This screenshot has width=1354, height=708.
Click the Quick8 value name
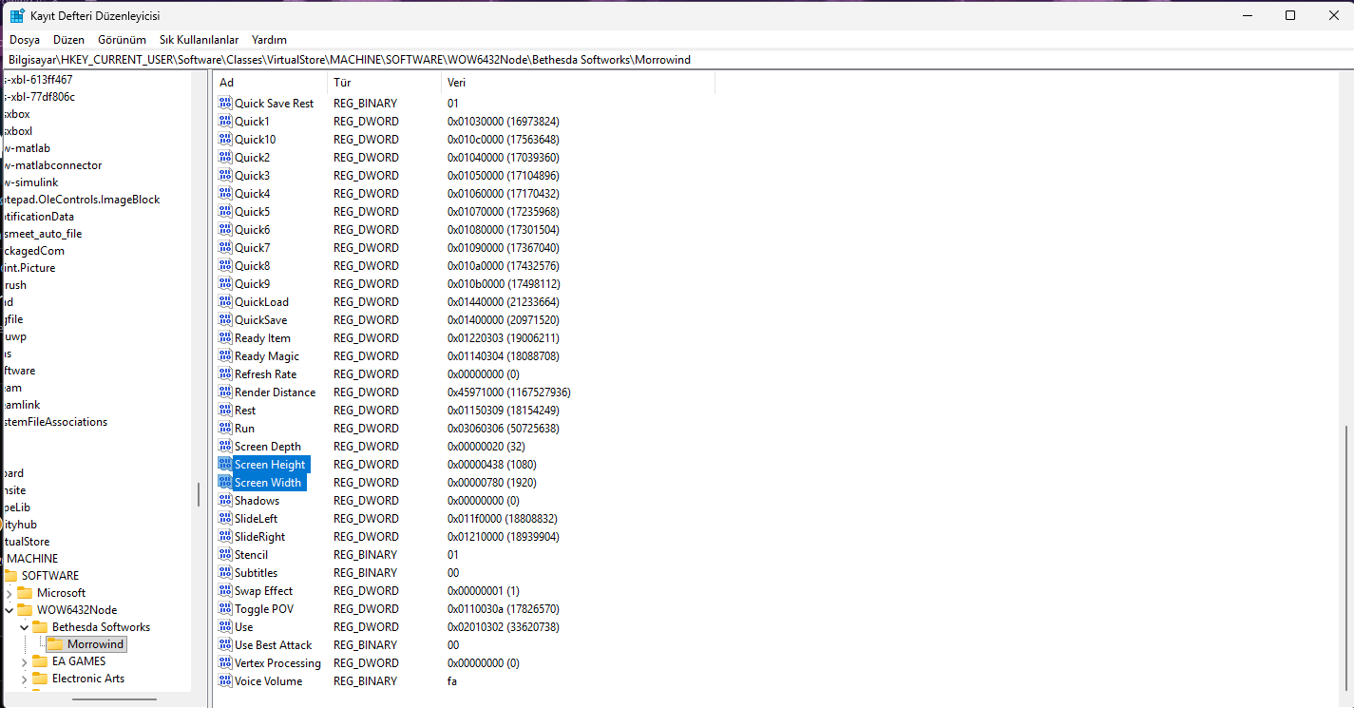coord(253,266)
